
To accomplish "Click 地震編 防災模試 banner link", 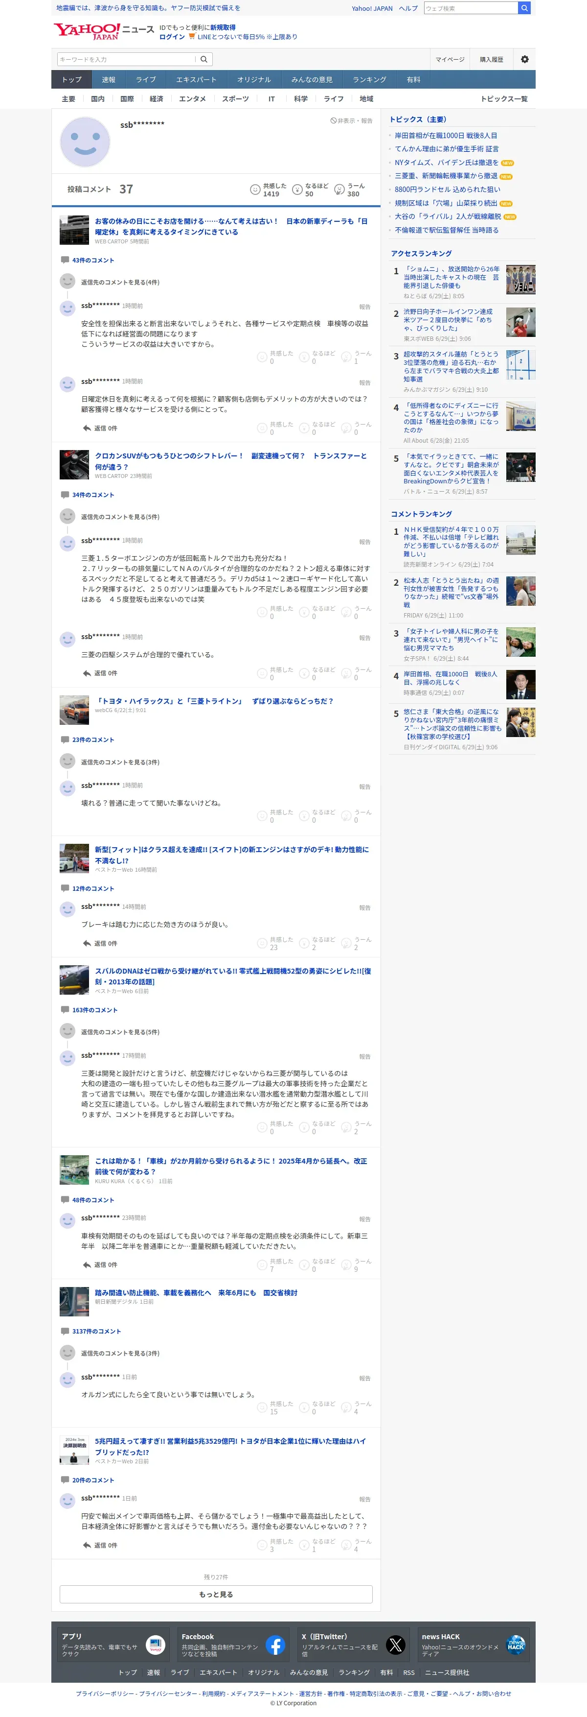I will tap(148, 8).
